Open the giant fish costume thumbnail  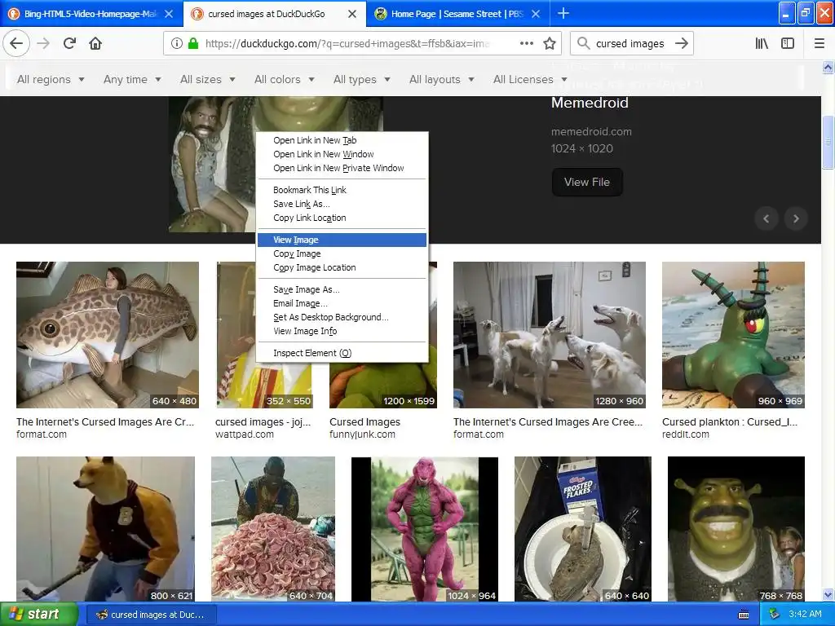(108, 335)
